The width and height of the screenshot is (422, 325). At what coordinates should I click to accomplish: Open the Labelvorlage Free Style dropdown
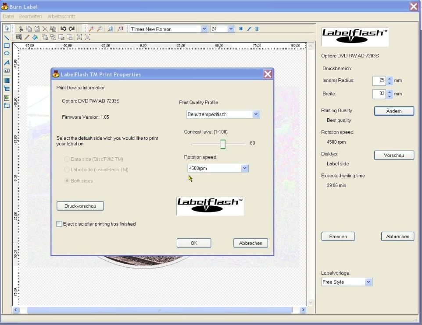click(368, 282)
